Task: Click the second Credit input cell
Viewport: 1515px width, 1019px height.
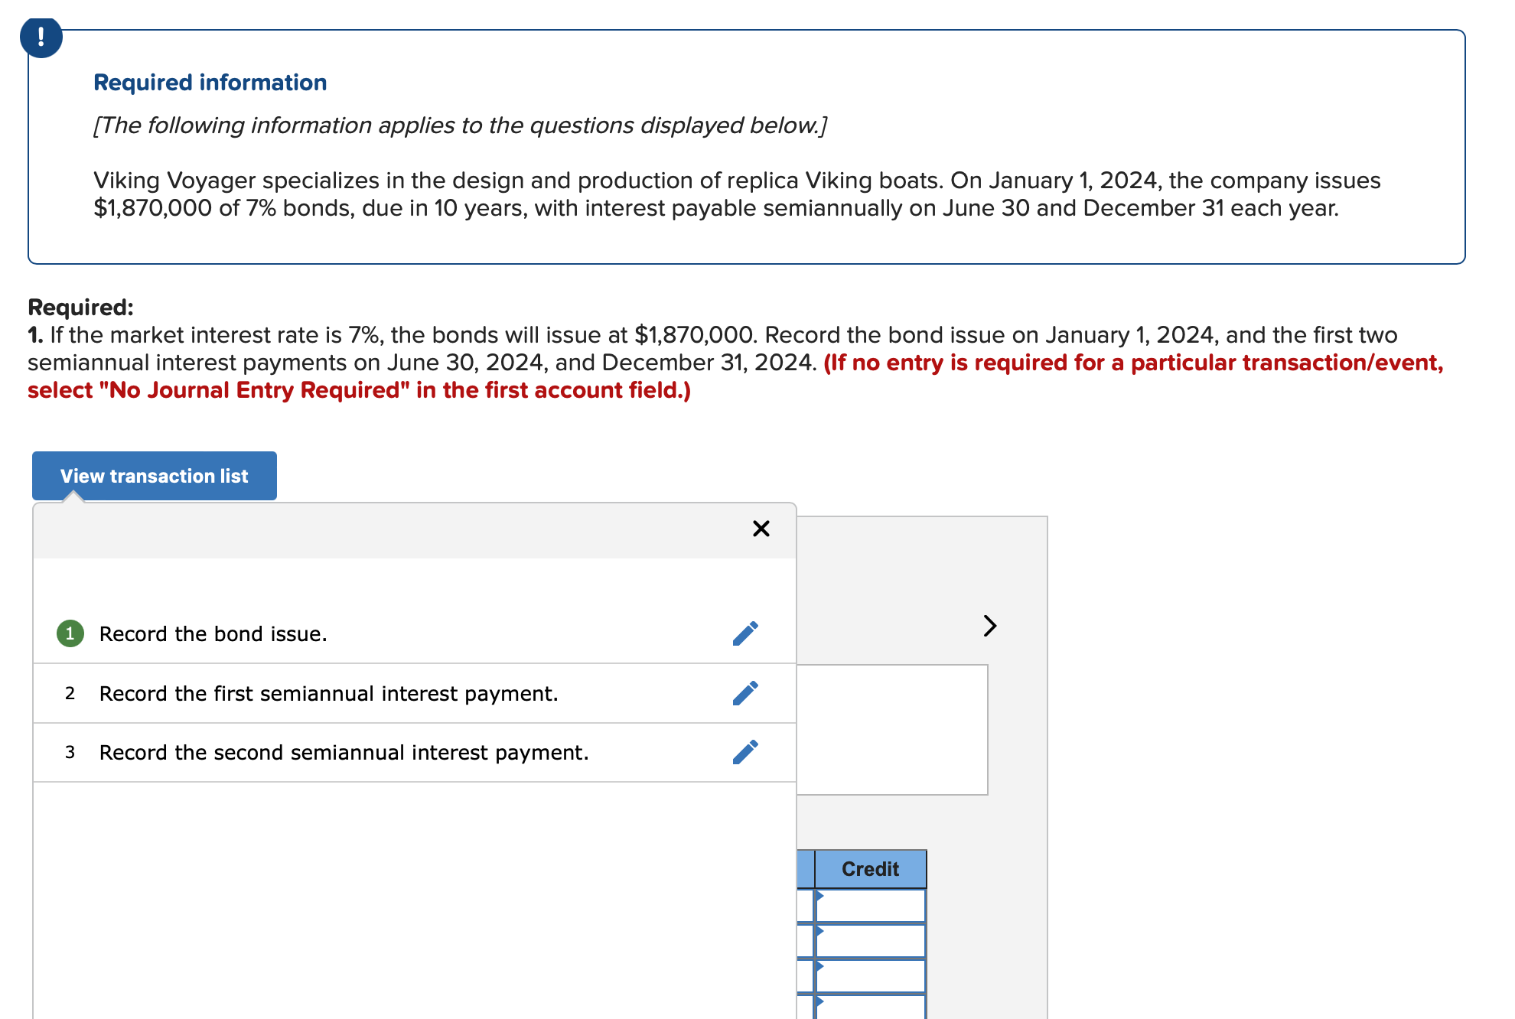Action: click(870, 941)
